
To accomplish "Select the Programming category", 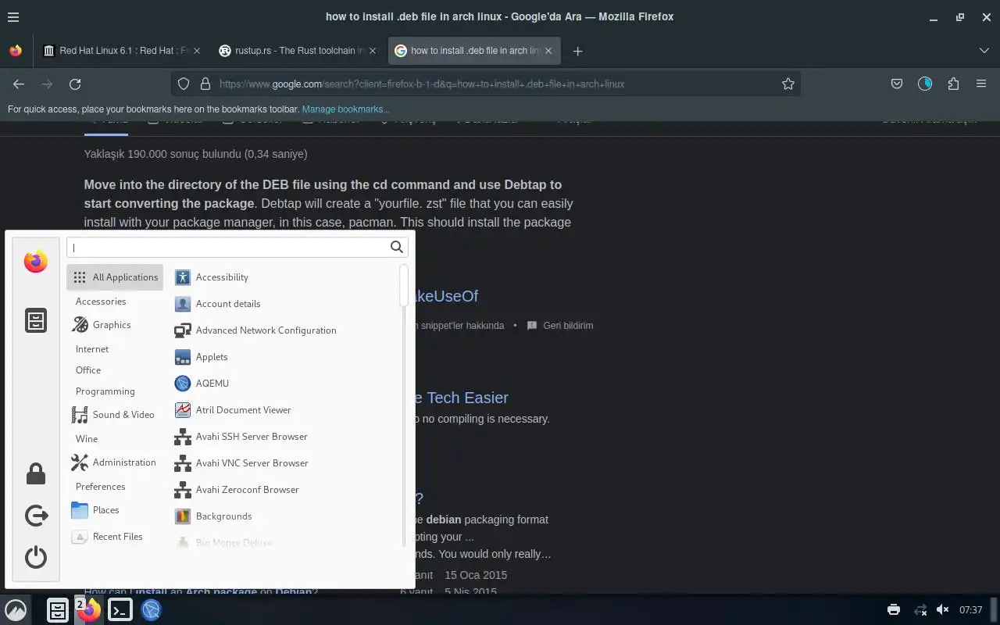I will [x=105, y=391].
